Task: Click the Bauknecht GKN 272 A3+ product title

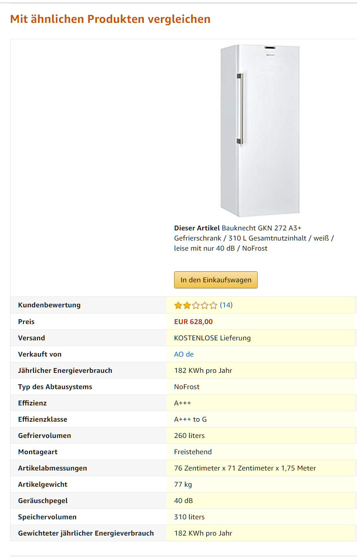Action: pos(254,238)
